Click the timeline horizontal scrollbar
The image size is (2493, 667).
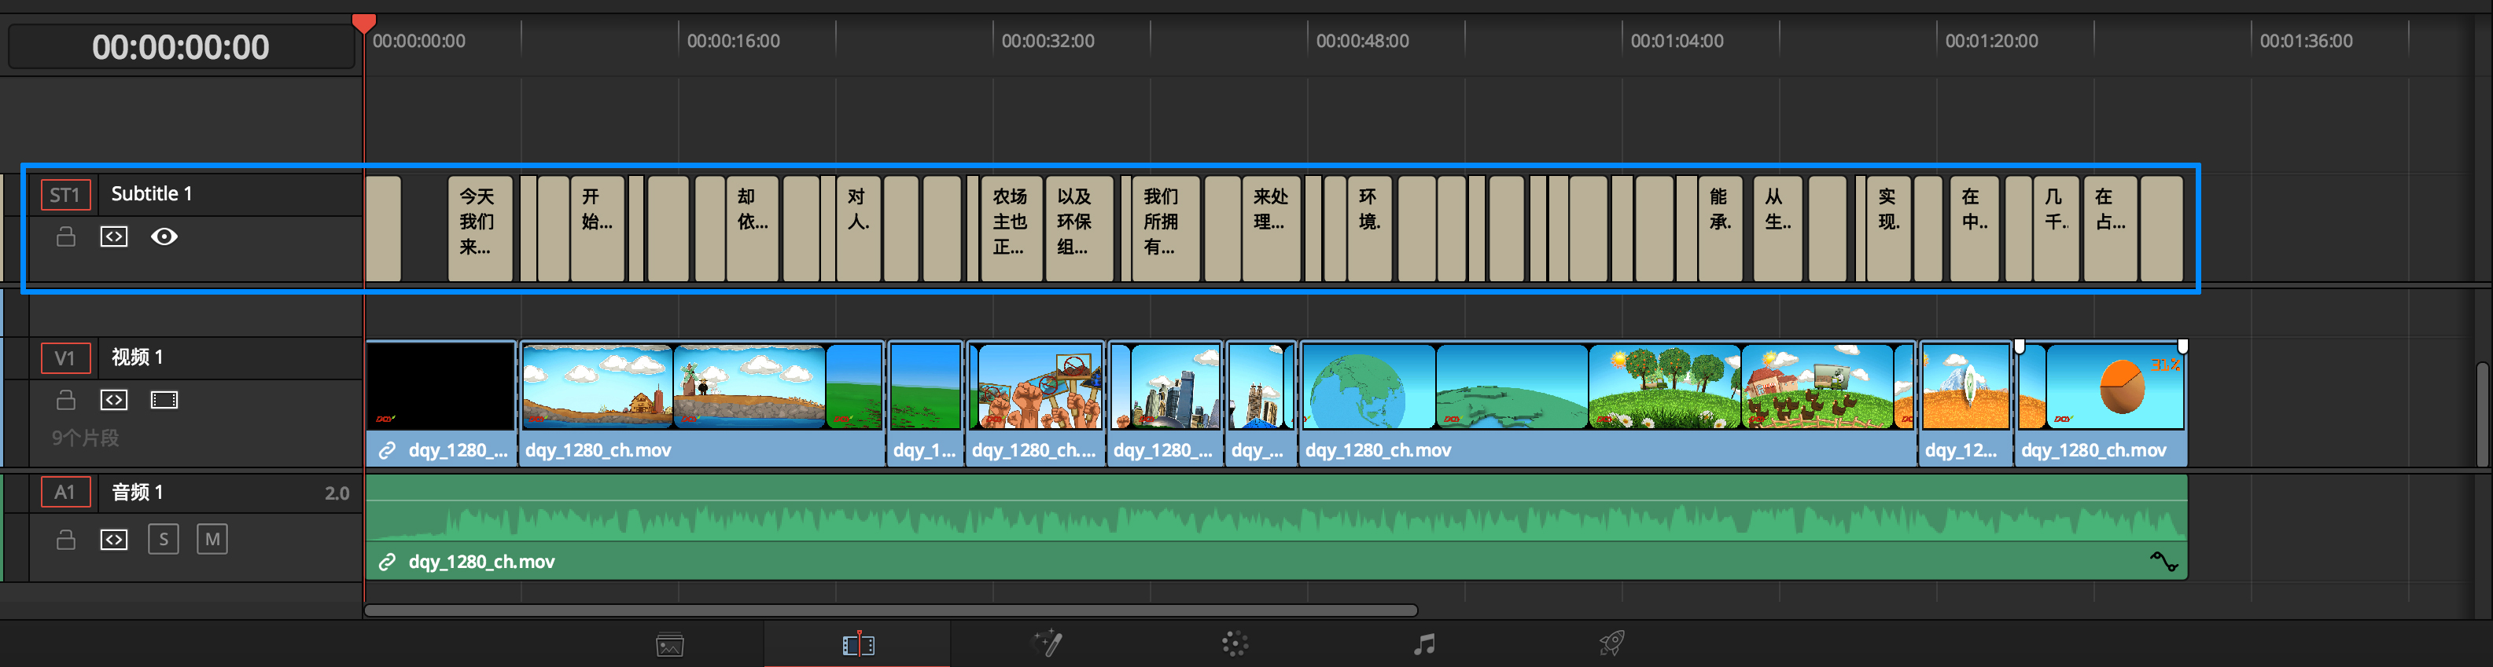[x=890, y=610]
